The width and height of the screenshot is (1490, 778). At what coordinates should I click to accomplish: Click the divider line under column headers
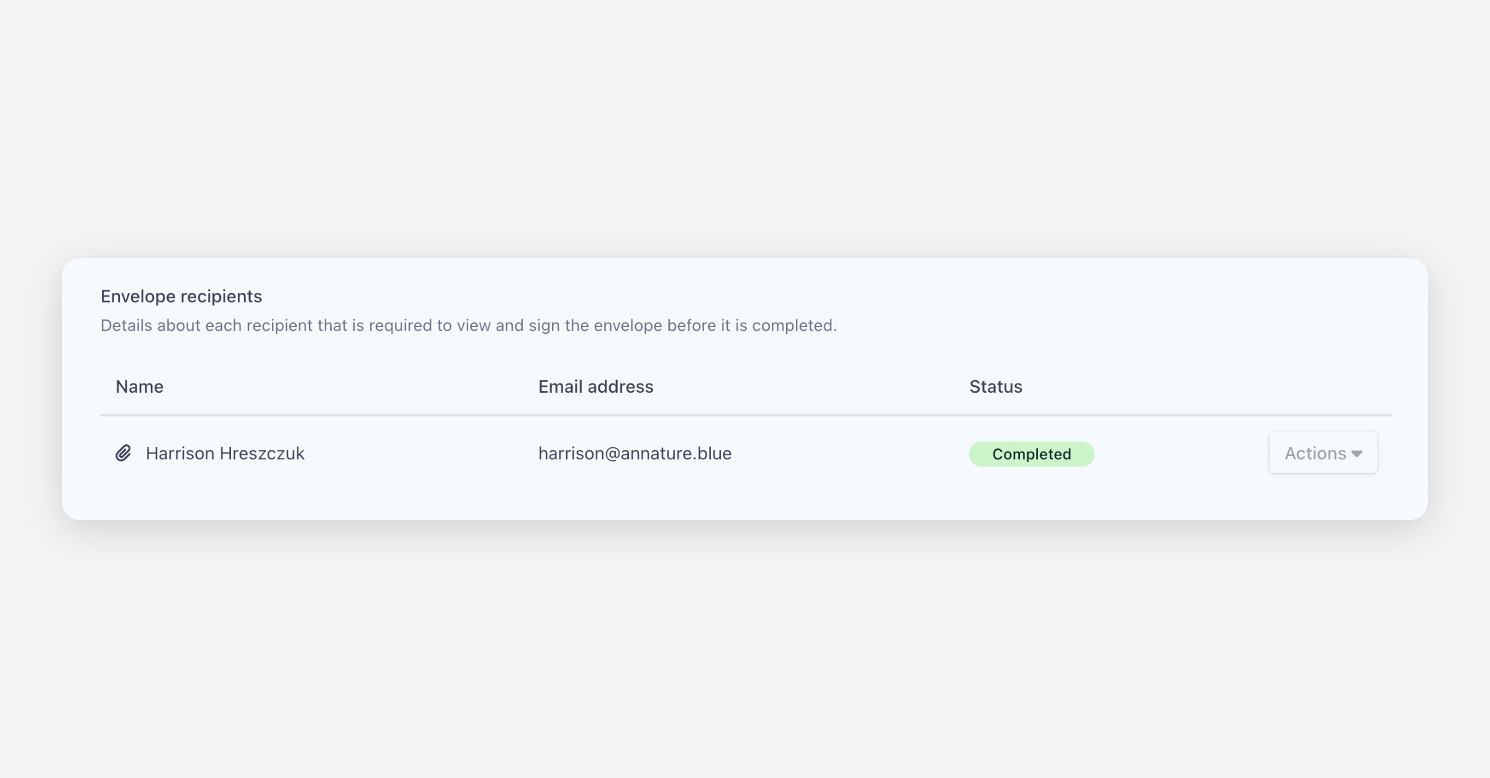coord(745,415)
